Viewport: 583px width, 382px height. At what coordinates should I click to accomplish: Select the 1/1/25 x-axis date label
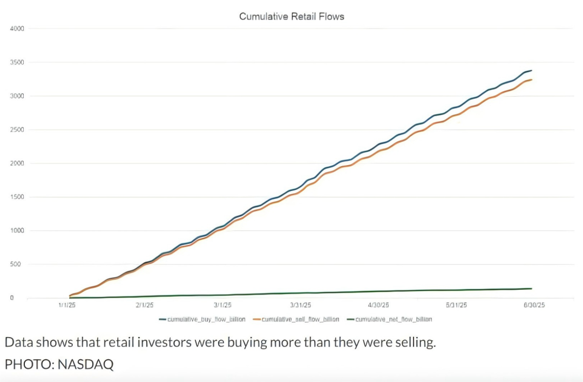(67, 305)
